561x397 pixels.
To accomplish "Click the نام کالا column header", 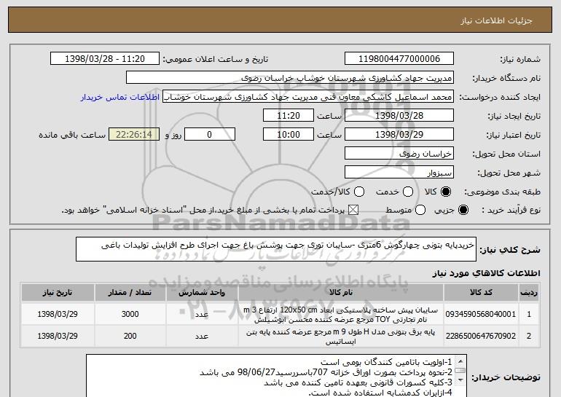I will pos(341,293).
